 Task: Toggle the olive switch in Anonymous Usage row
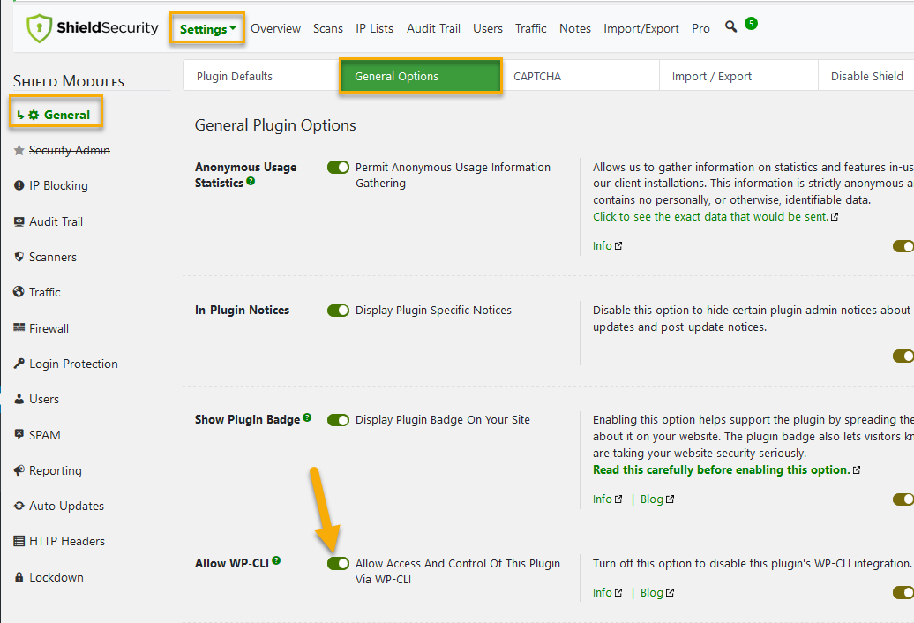903,246
